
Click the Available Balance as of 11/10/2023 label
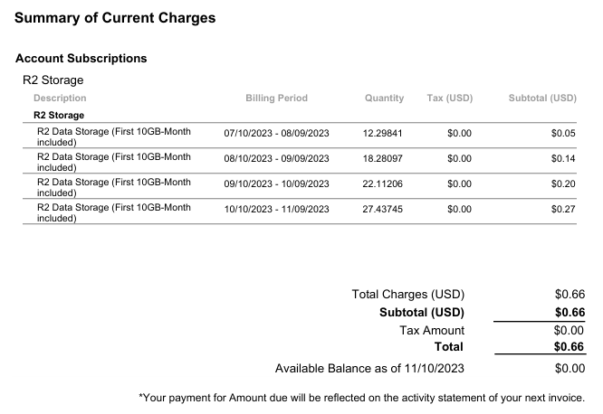point(369,368)
